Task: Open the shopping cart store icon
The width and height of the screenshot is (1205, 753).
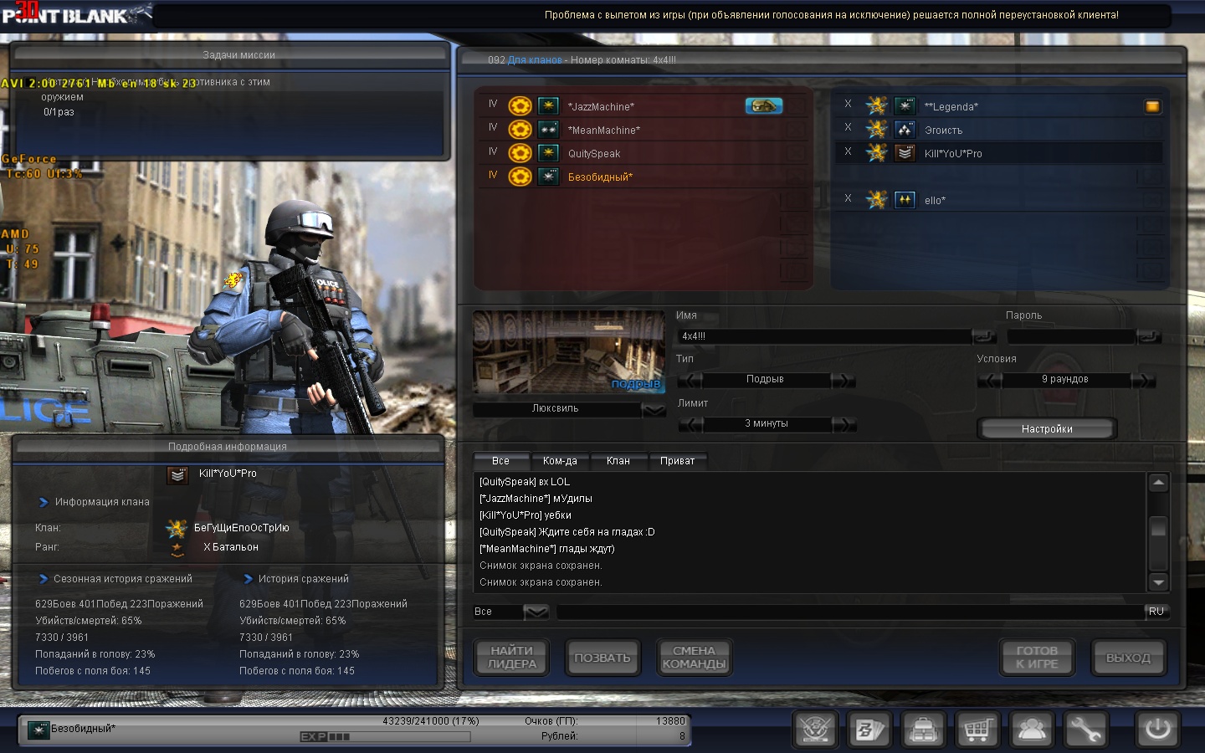Action: 977,729
